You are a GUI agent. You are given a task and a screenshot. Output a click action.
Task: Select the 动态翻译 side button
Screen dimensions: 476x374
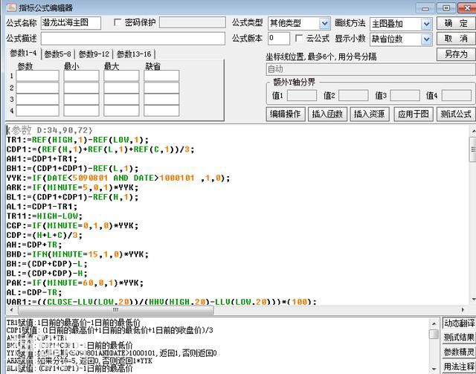point(459,323)
